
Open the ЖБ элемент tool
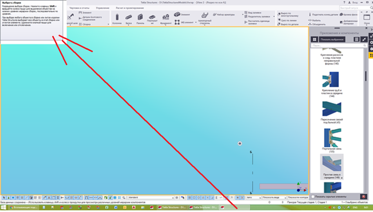coord(184,22)
